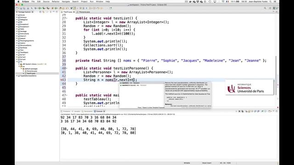Image resolution: width=294 pixels, height=165 pixels.
Task: Click the green Run button in toolbar
Action: point(40,8)
